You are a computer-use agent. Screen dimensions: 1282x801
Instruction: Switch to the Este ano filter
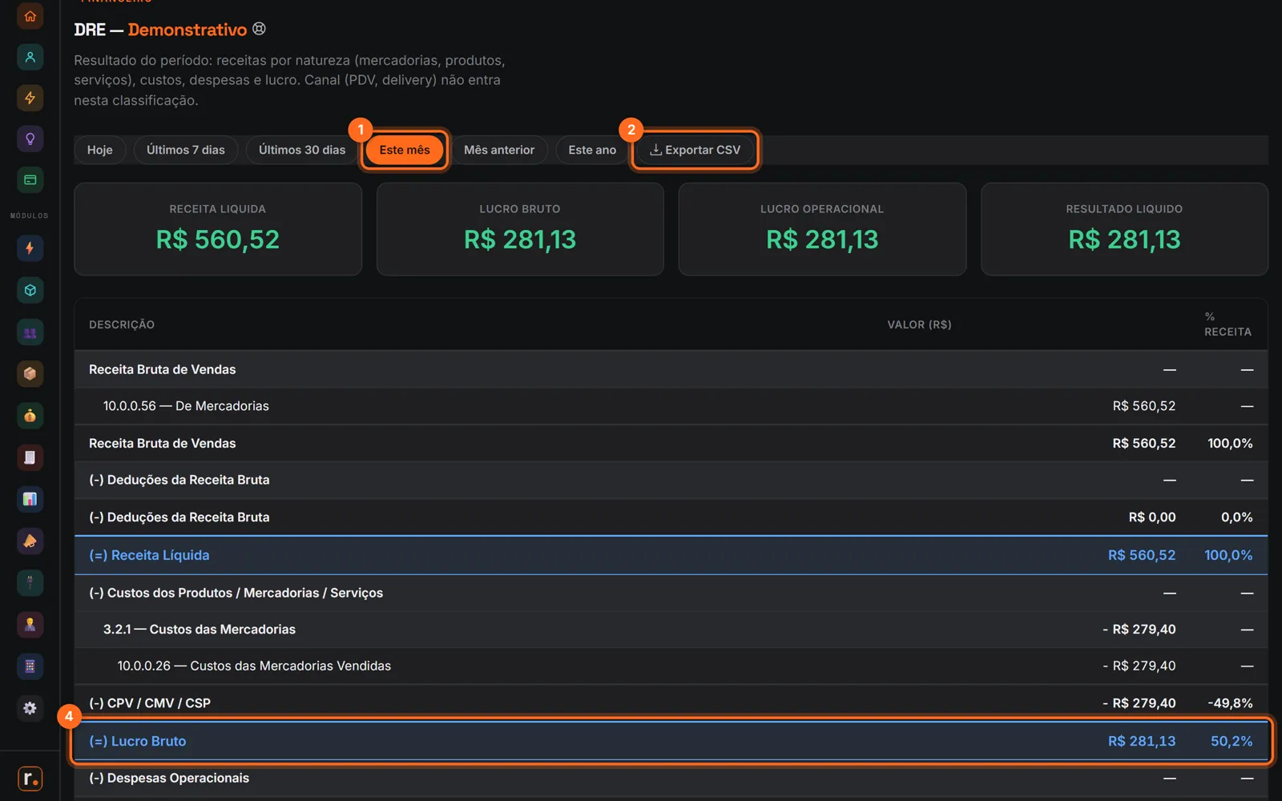point(592,150)
